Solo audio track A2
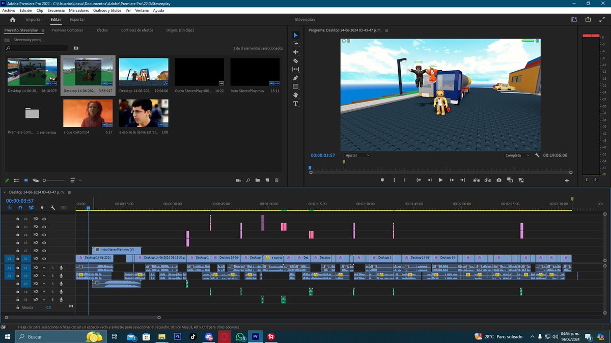The image size is (611, 343). pyautogui.click(x=52, y=275)
